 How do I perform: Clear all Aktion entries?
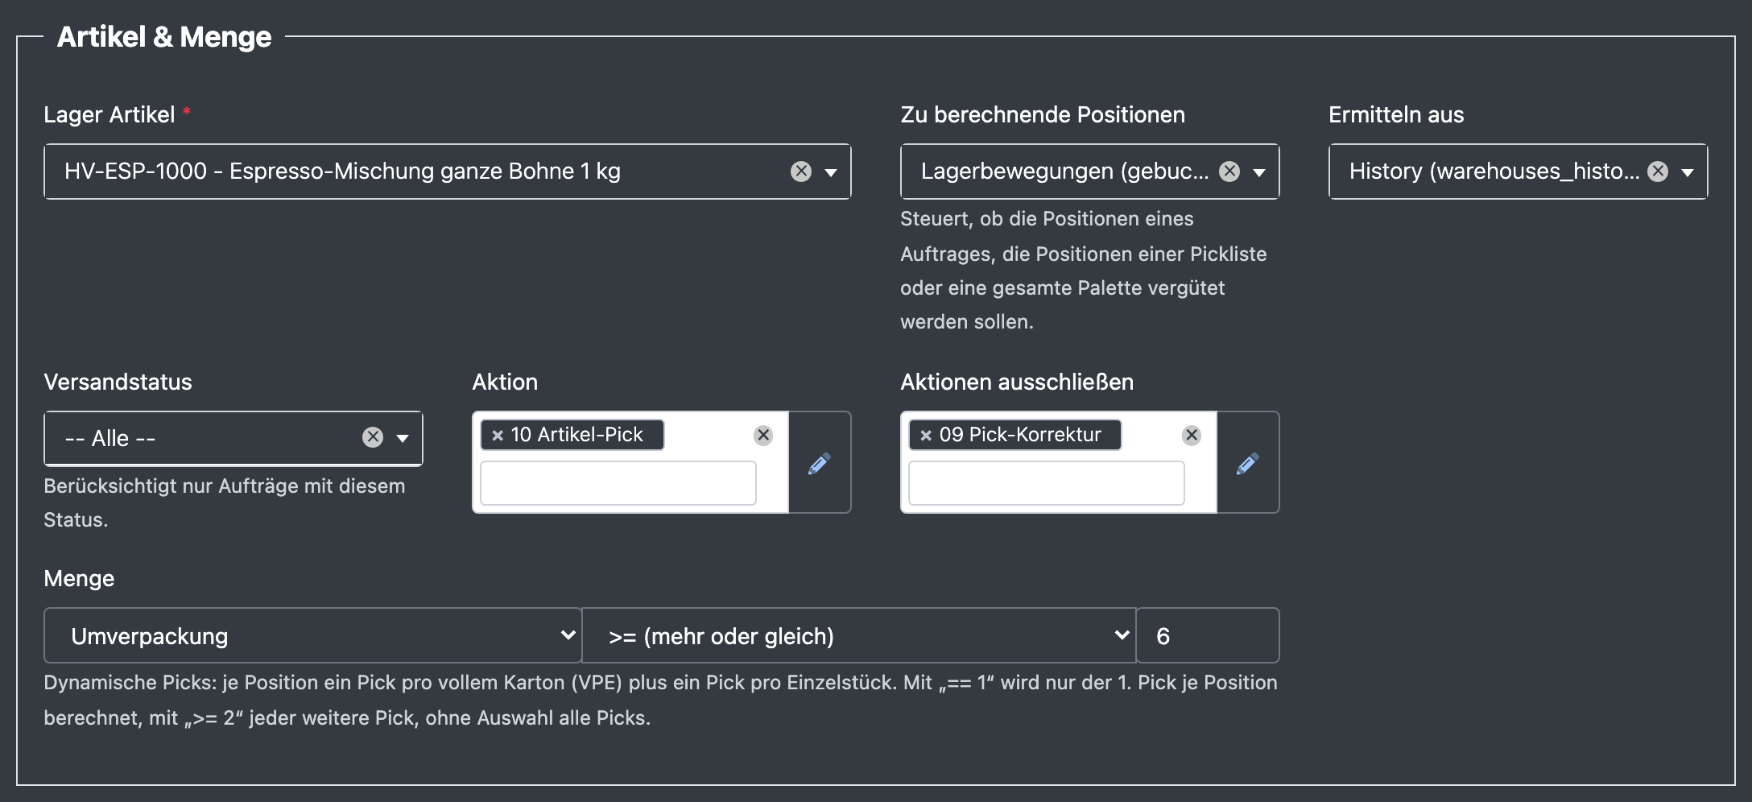(x=763, y=436)
